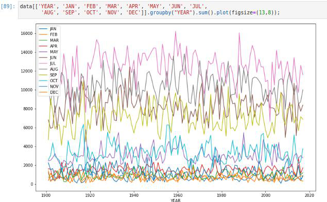Click the code cell input area
This screenshot has height=202, width=327.
tap(173, 10)
